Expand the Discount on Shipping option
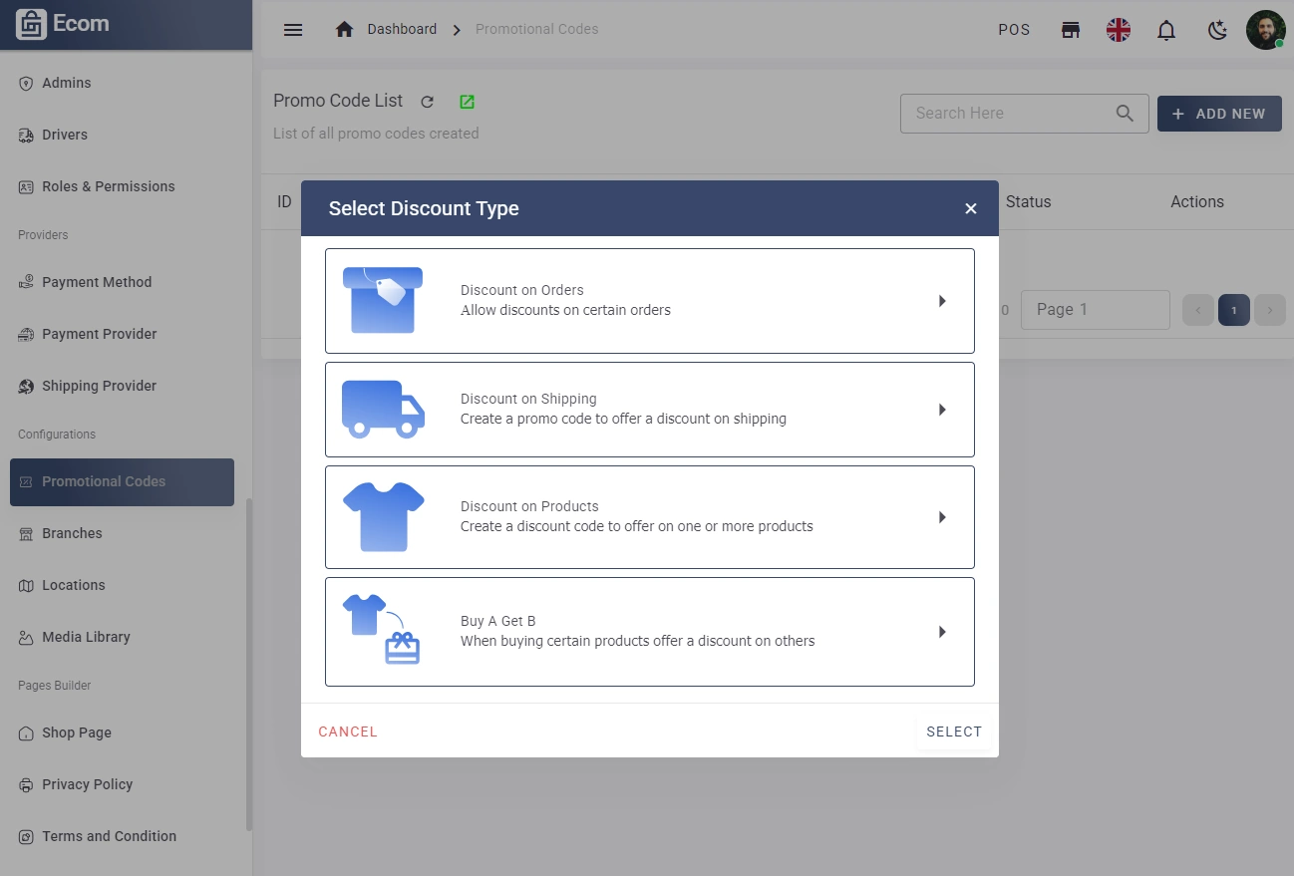1294x876 pixels. click(942, 410)
